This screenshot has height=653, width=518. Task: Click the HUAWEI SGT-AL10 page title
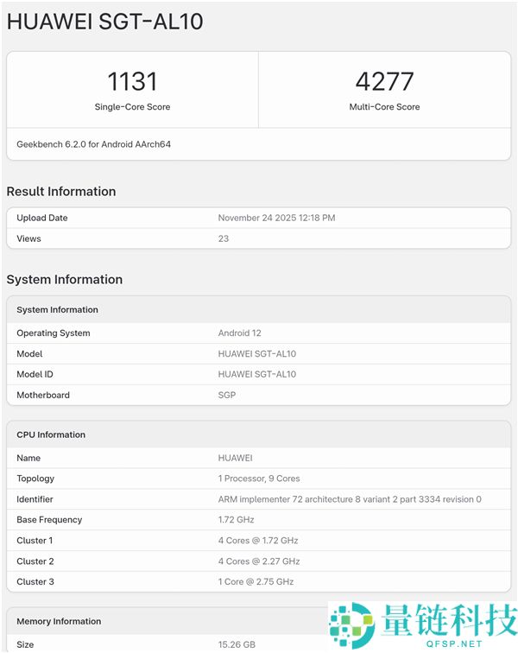pyautogui.click(x=104, y=22)
